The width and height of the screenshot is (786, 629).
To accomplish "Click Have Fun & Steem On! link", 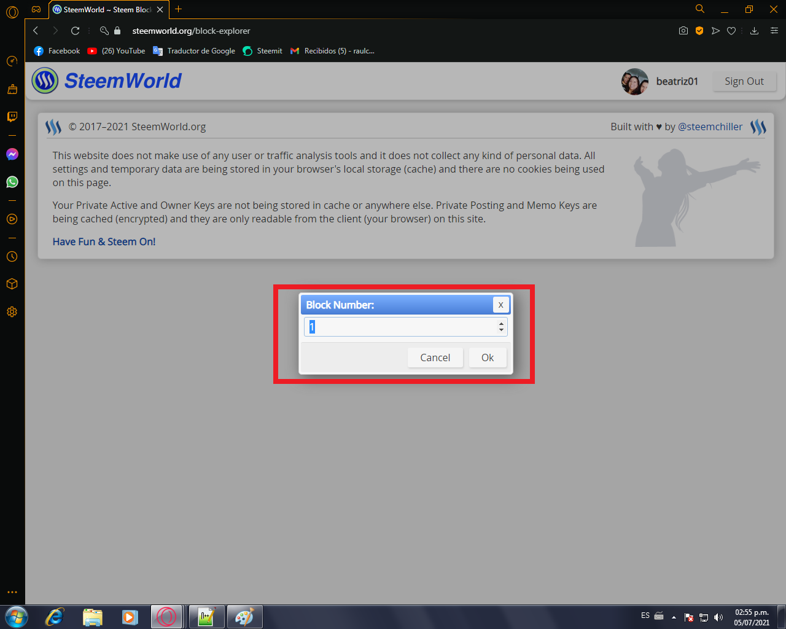I will 104,241.
